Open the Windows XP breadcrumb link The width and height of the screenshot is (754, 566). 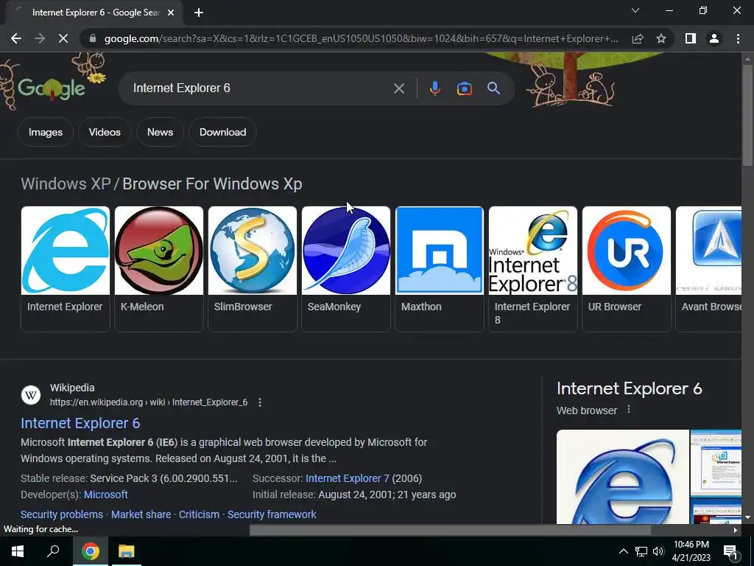point(66,184)
